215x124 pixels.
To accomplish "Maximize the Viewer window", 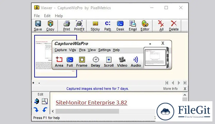I will [x=166, y=8].
